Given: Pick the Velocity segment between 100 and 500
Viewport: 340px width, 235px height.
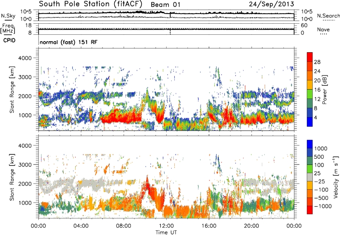Looking at the screenshot, I should coord(310,161).
